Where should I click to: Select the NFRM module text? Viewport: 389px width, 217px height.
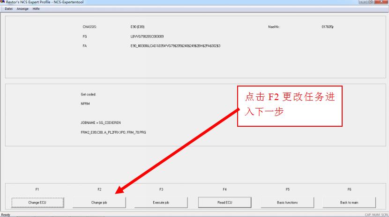[85, 104]
